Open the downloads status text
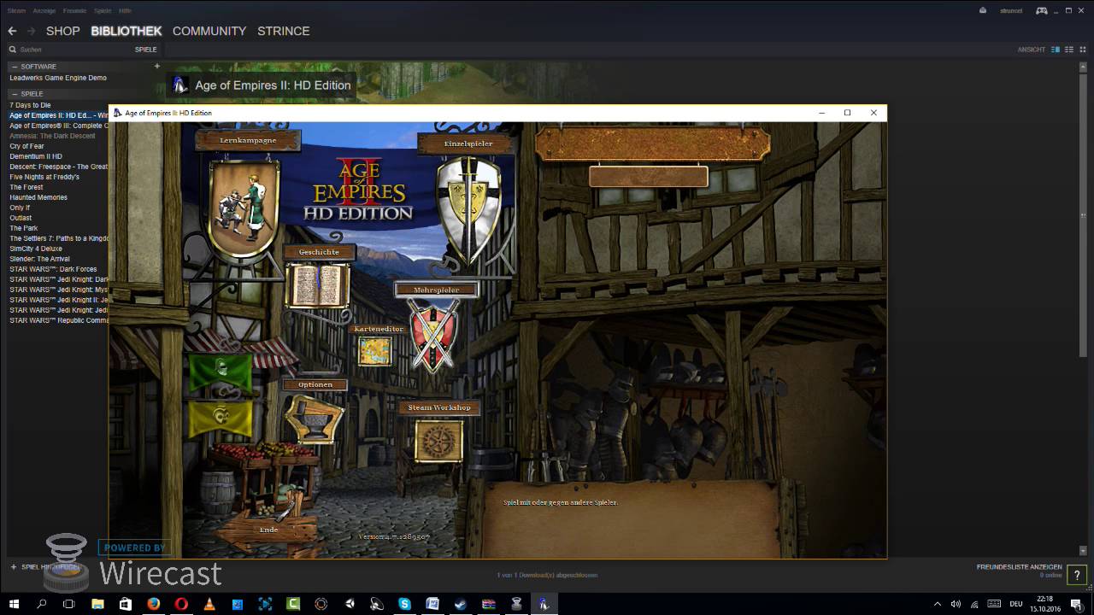 (x=547, y=576)
